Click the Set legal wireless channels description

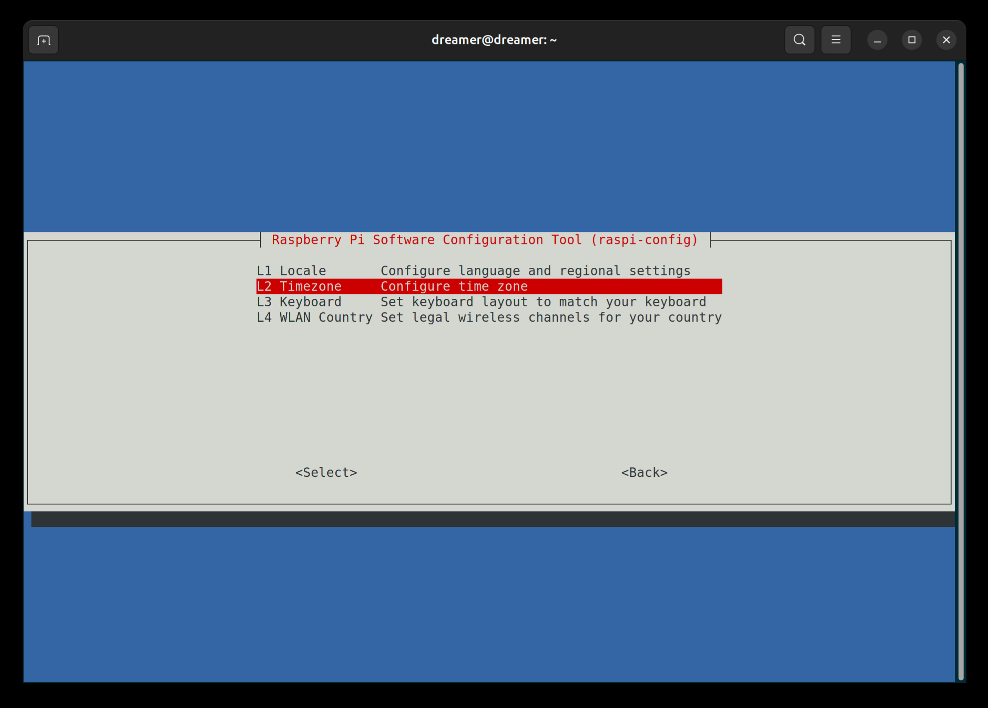pyautogui.click(x=550, y=317)
